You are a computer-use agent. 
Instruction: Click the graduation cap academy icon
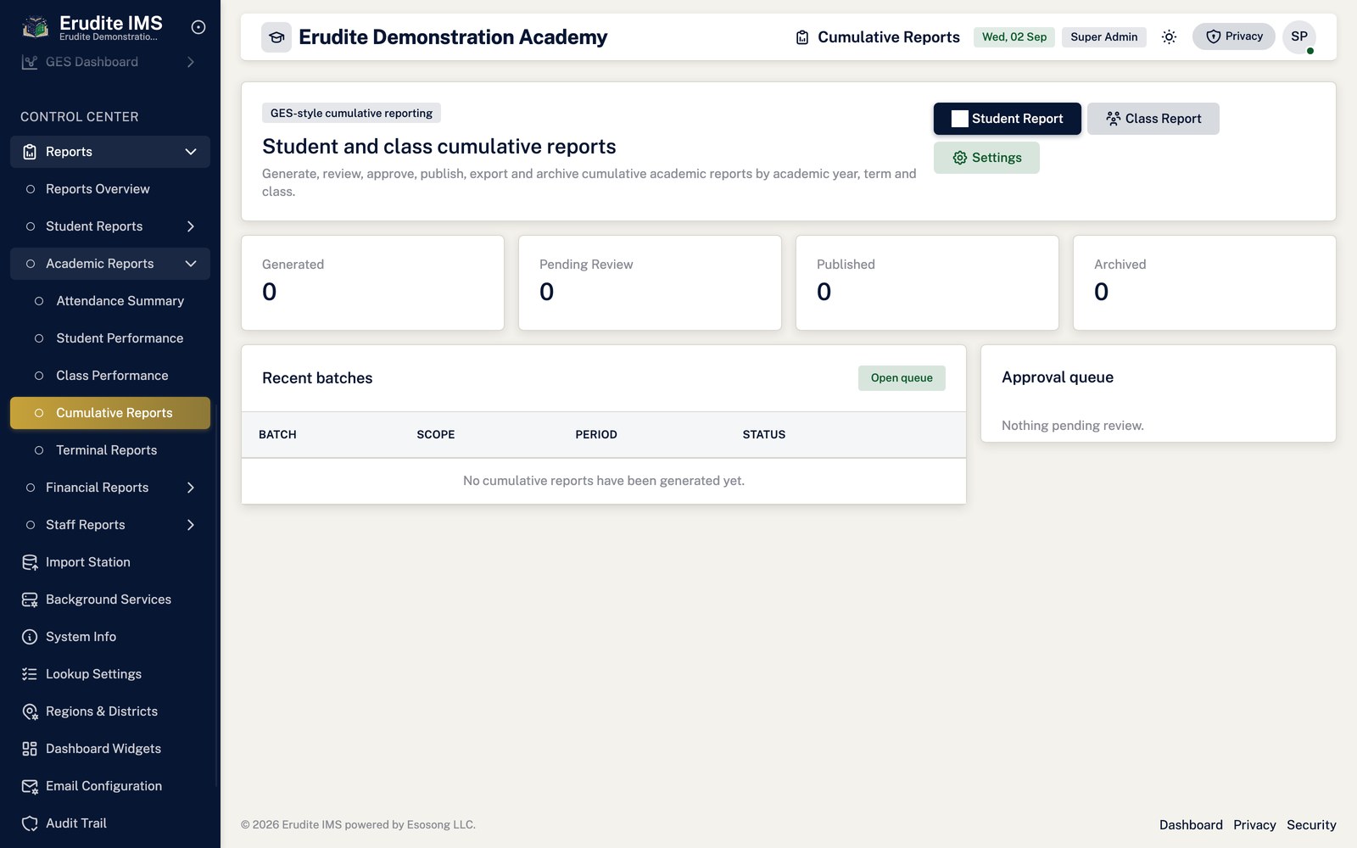276,37
